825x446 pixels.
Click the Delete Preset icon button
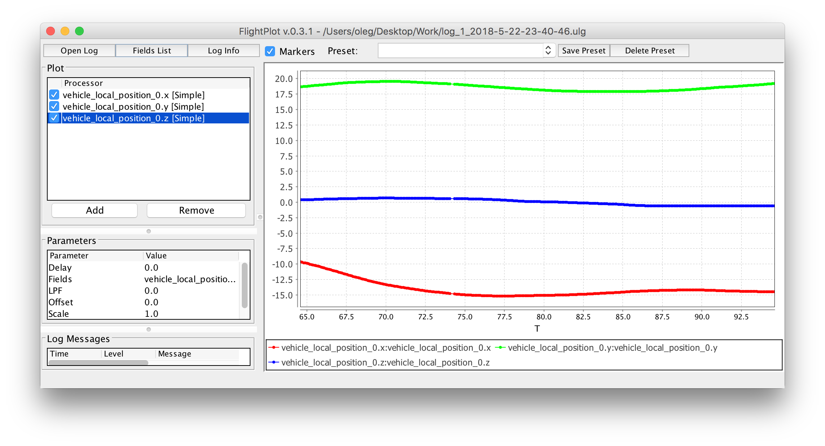click(650, 50)
